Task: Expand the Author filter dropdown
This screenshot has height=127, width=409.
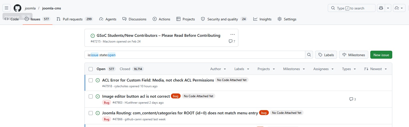Action: [218, 69]
